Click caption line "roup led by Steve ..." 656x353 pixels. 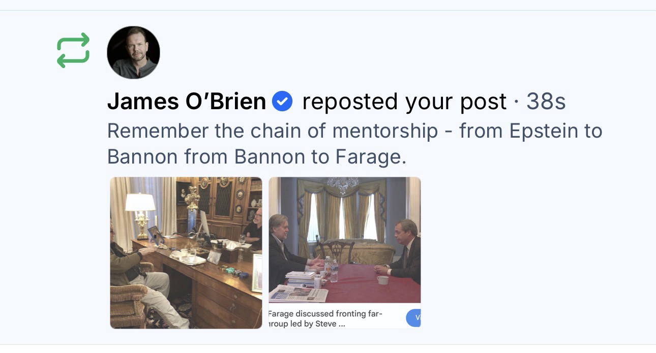307,324
